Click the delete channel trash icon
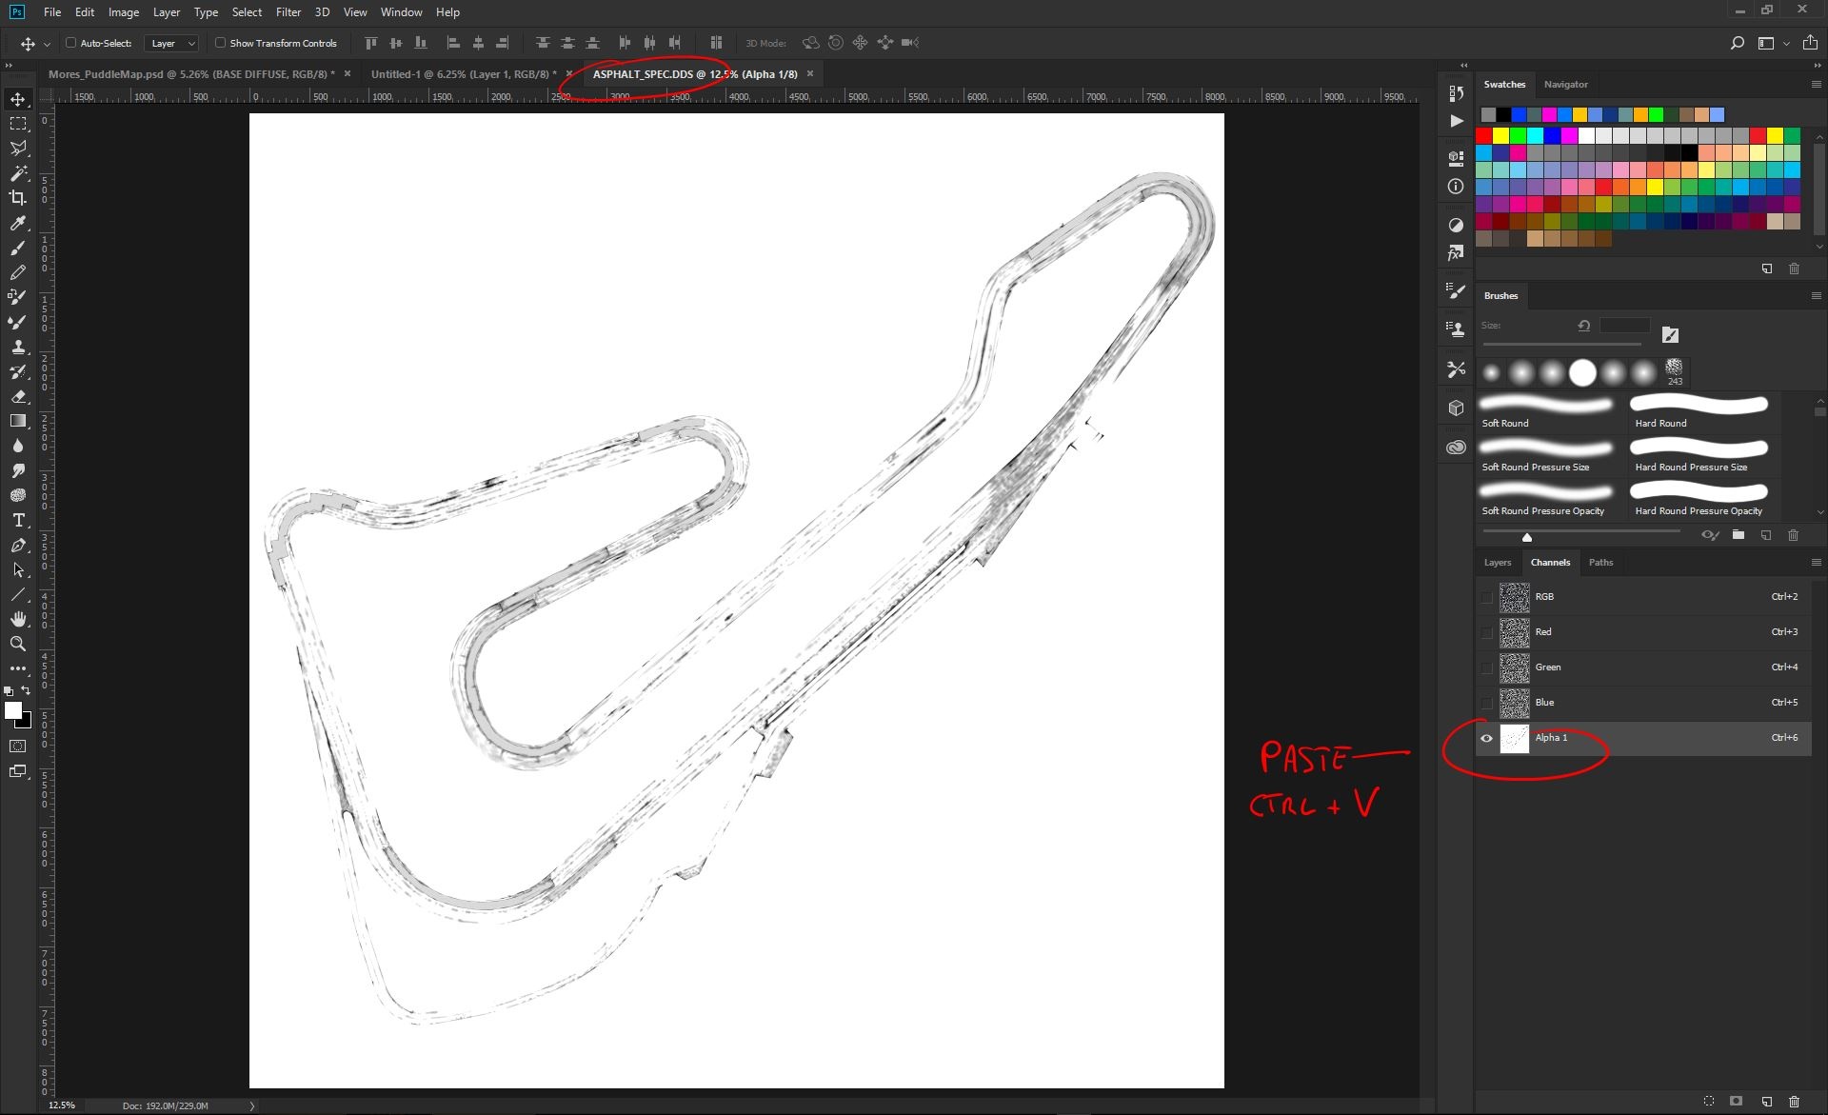 pos(1794,1101)
